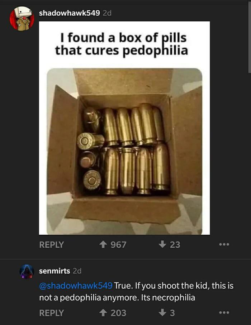Open the shadowhawk549 username link
The height and width of the screenshot is (325, 251).
[70, 13]
